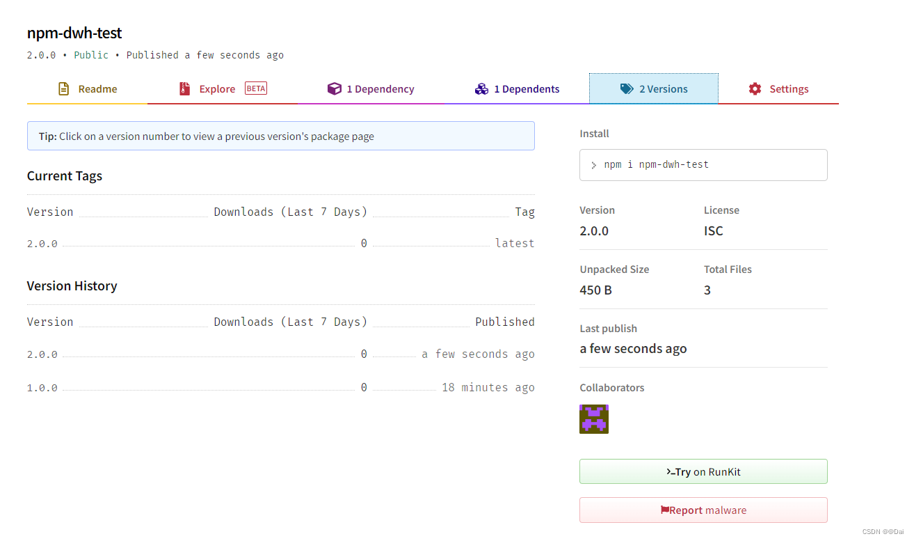This screenshot has height=541, width=914.
Task: Switch to the 1 Dependents tab
Action: 517,89
